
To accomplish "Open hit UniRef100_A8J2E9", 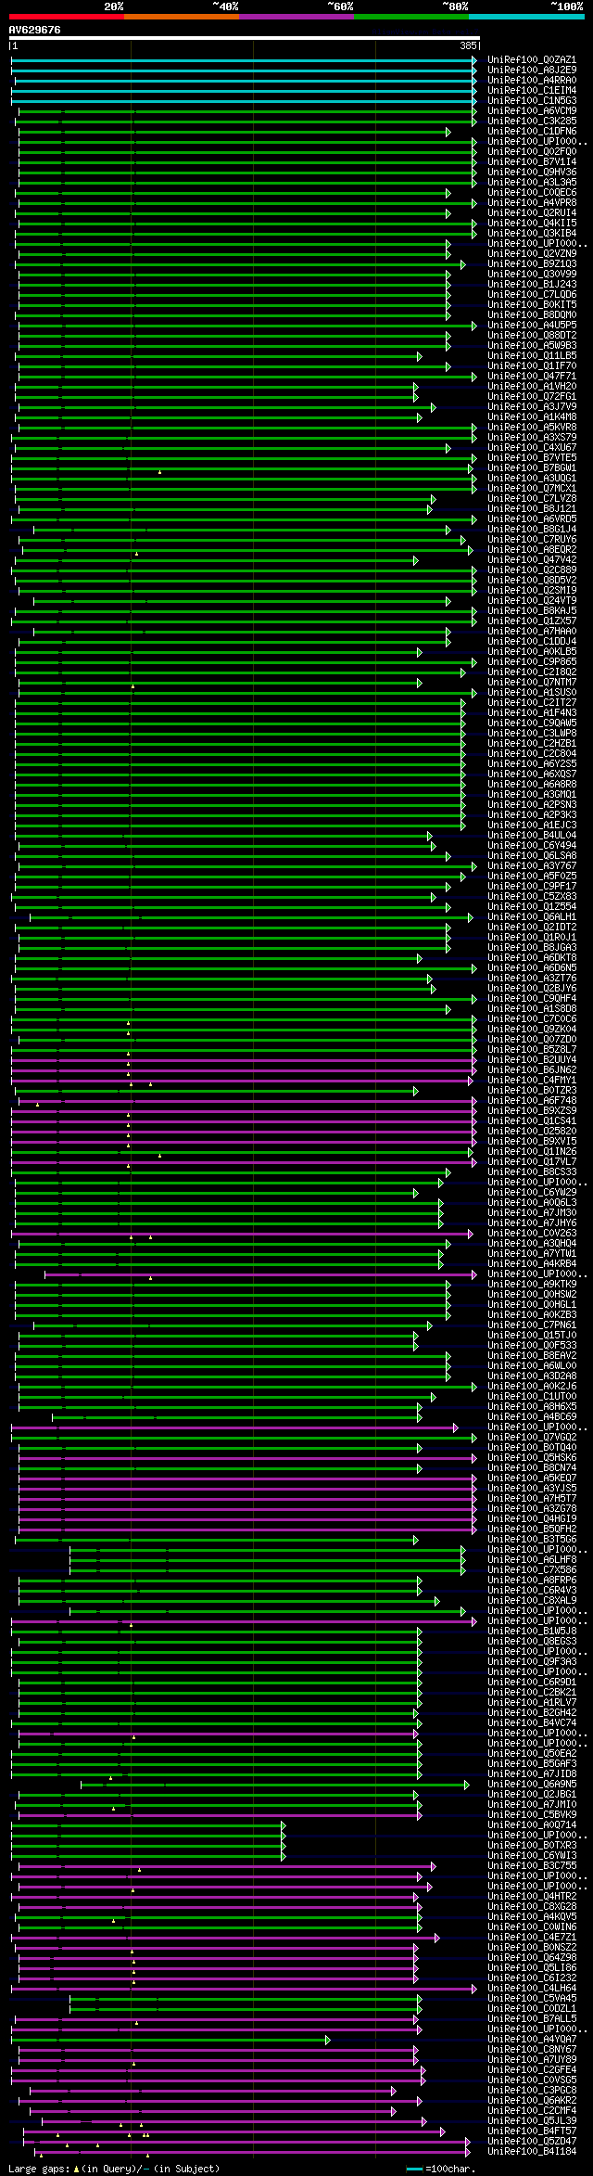I will click(x=532, y=70).
